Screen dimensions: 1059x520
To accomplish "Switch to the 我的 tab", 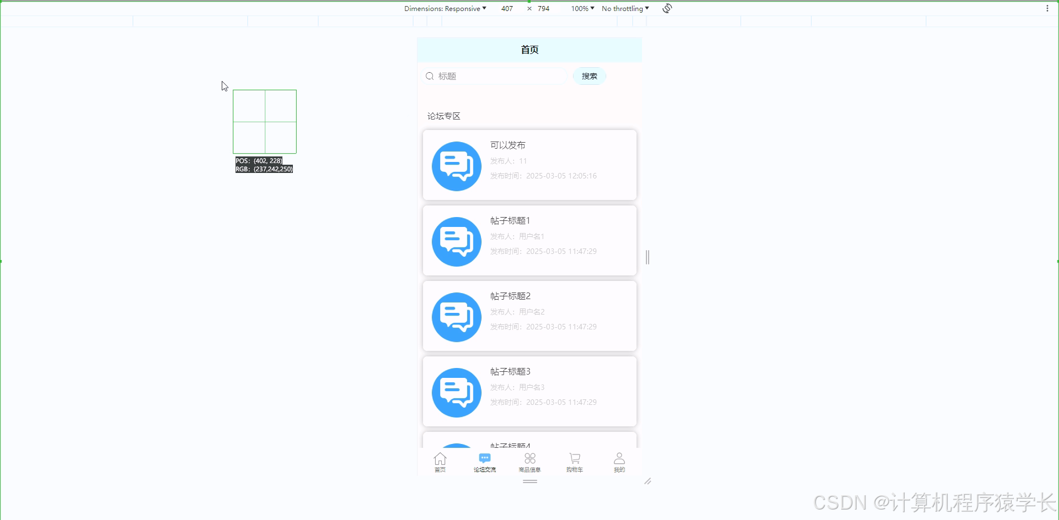I will tap(619, 463).
